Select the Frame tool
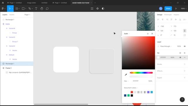This screenshot has height=106, width=188. tap(17, 9)
